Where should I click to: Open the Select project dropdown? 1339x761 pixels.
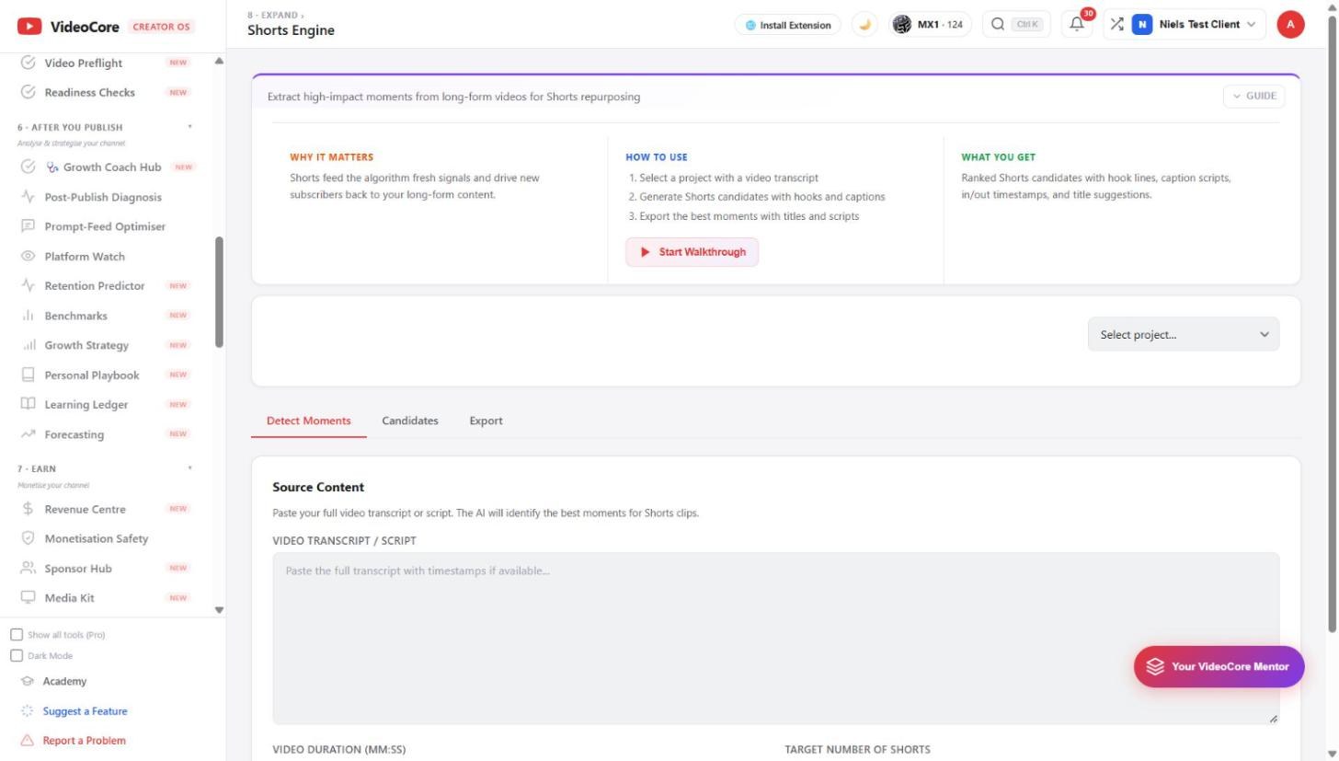pyautogui.click(x=1184, y=335)
